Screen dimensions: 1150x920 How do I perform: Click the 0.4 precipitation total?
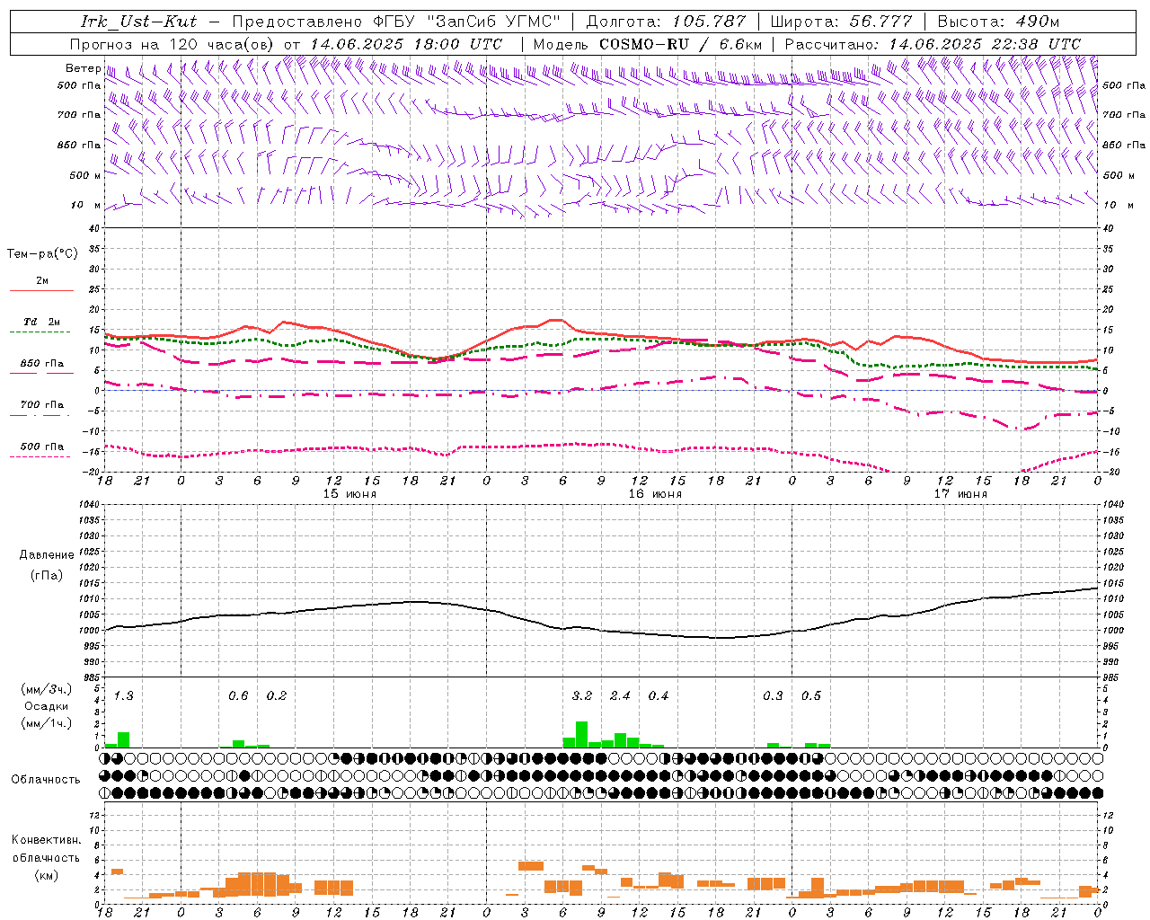659,696
